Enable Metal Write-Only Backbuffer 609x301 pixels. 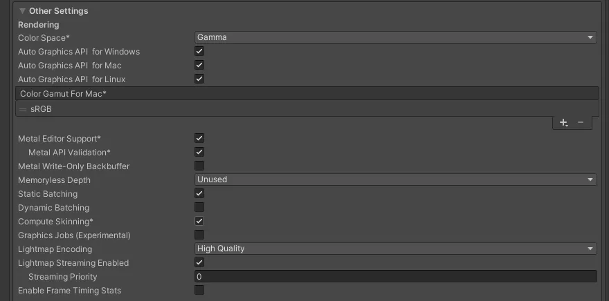tap(199, 166)
